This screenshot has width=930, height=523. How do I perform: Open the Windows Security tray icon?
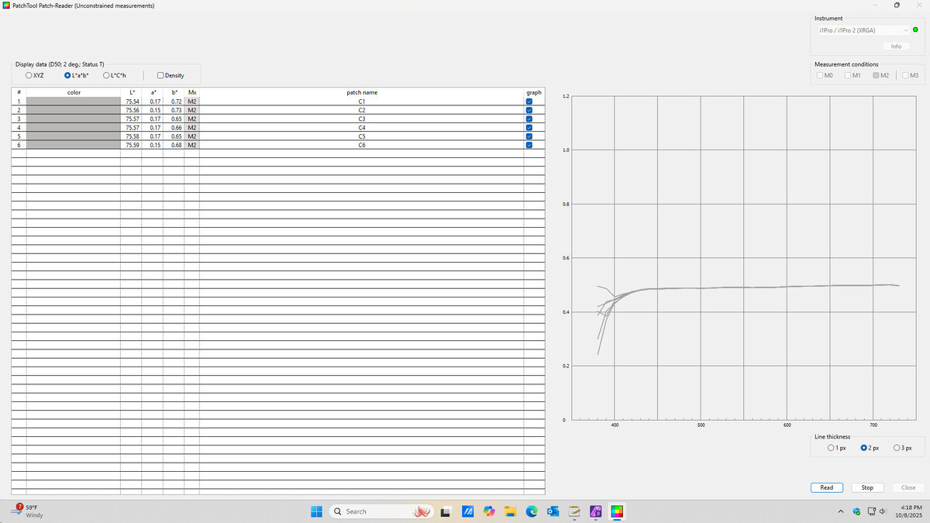click(x=856, y=511)
